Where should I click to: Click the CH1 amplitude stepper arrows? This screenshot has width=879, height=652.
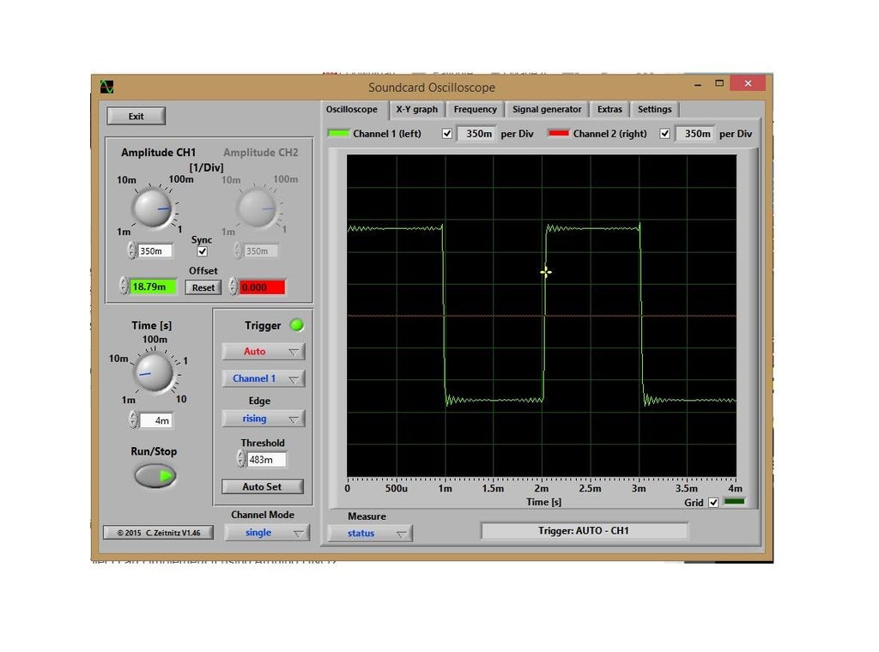(x=131, y=251)
